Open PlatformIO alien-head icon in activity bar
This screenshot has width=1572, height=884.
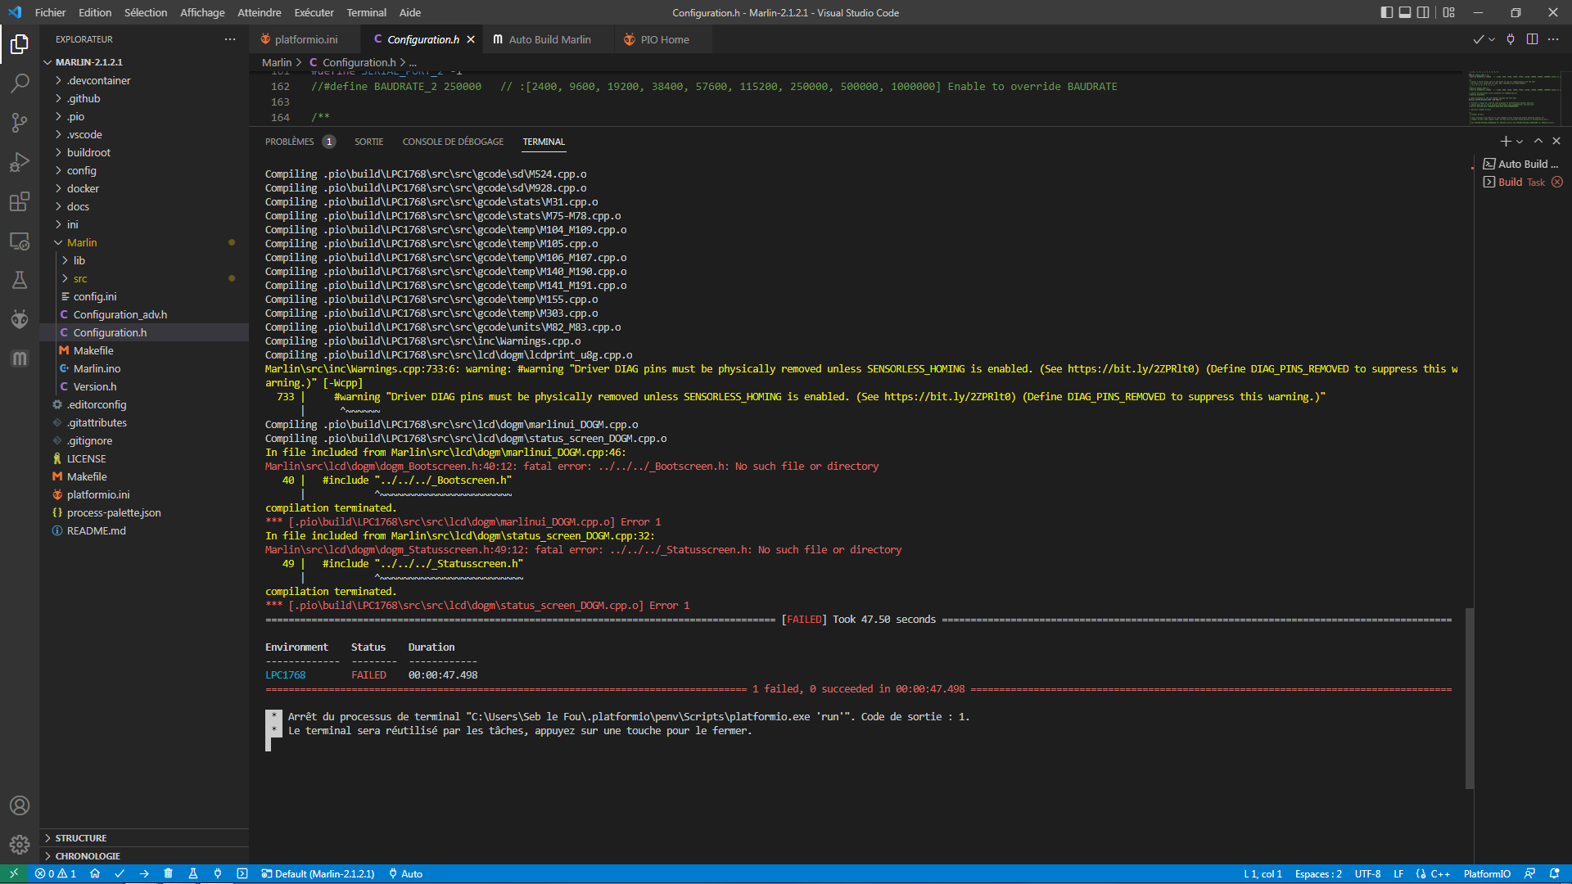click(20, 319)
